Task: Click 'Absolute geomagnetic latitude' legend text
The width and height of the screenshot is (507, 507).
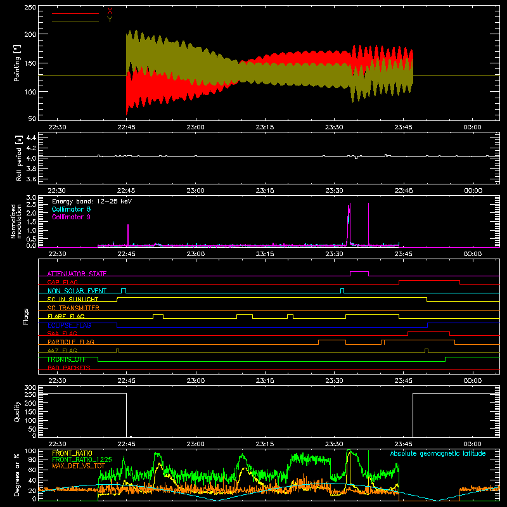Action: 438,453
